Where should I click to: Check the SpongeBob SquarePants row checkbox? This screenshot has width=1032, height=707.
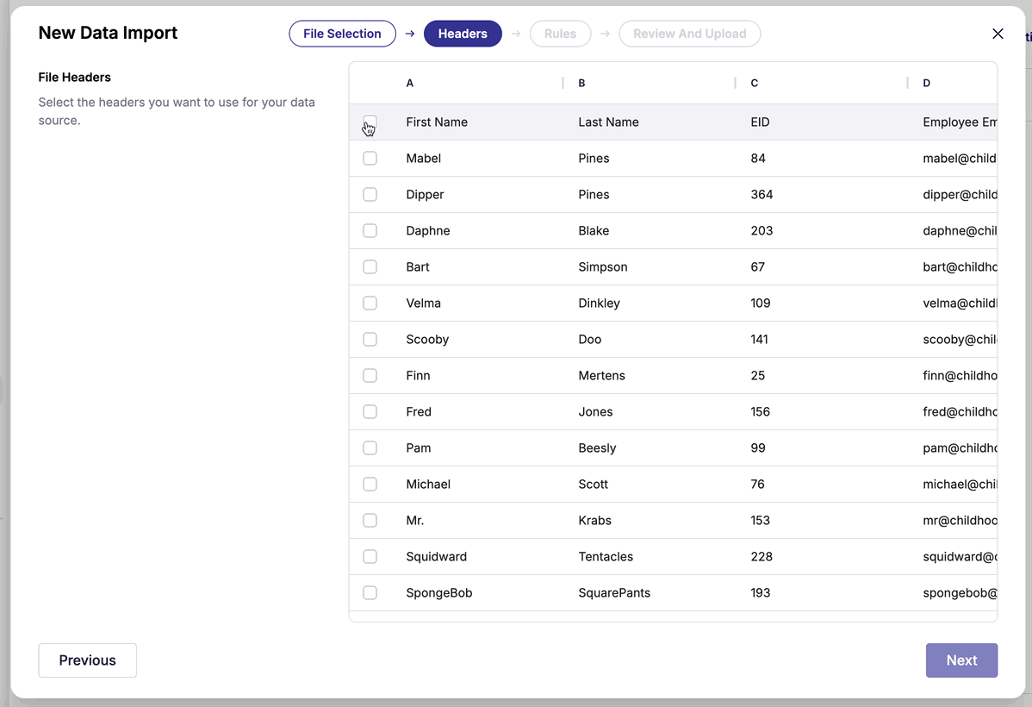click(370, 593)
